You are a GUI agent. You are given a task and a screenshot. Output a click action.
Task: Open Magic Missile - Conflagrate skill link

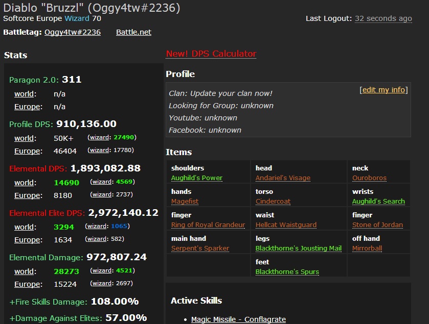[x=239, y=319]
